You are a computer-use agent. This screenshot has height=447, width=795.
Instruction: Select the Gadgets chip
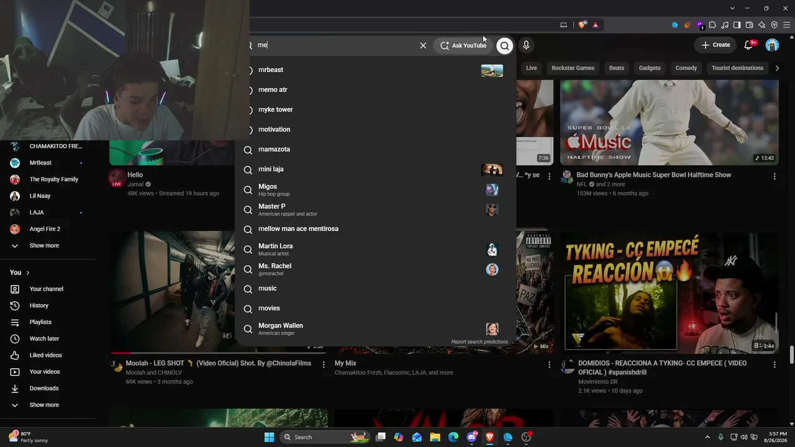point(650,68)
